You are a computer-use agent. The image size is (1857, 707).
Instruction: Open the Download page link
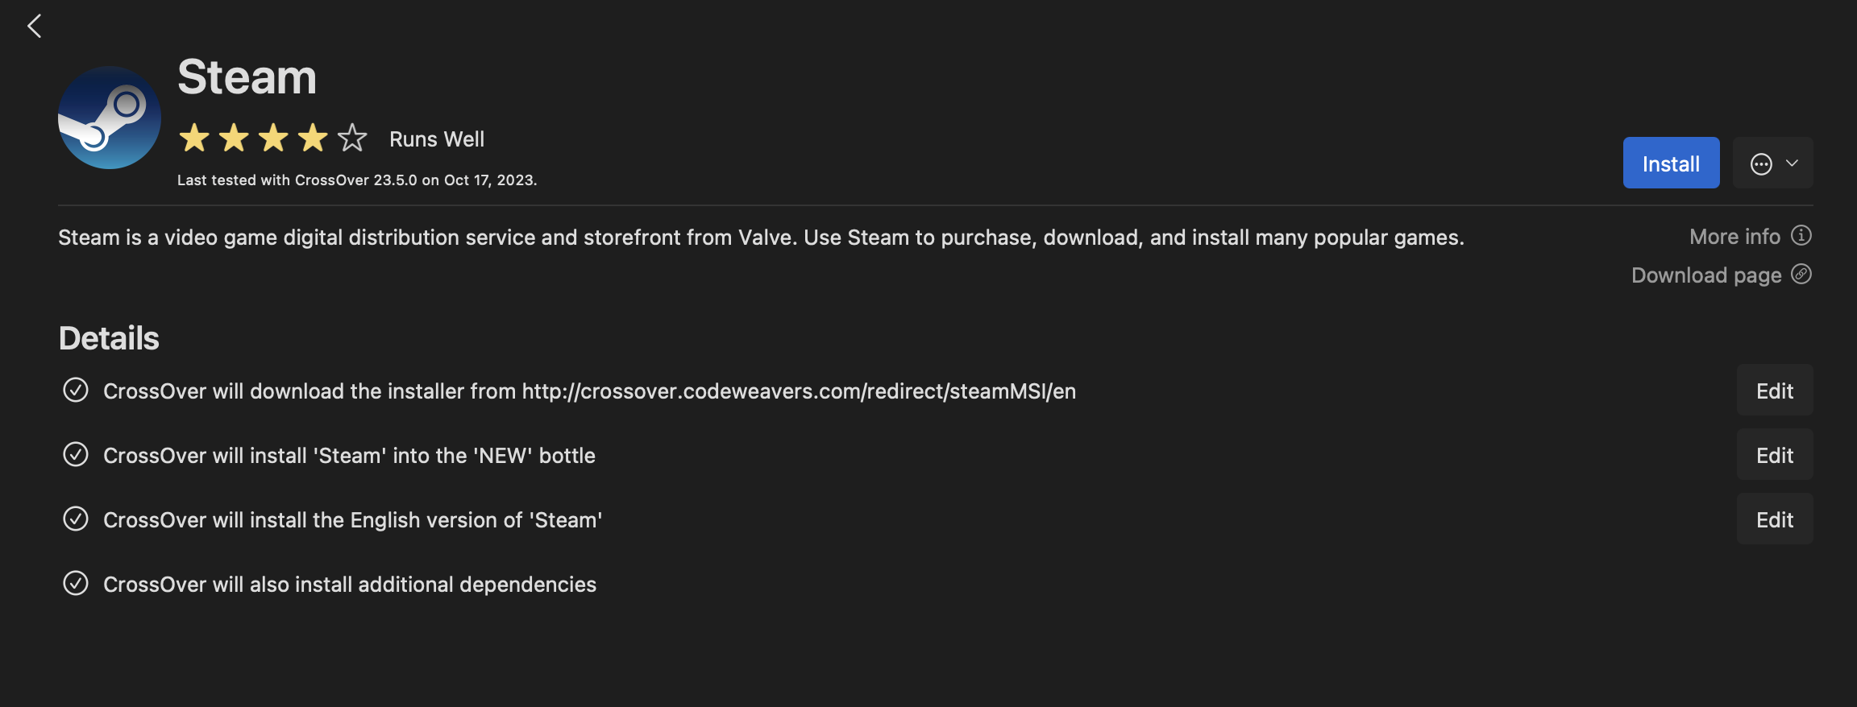click(x=1705, y=275)
